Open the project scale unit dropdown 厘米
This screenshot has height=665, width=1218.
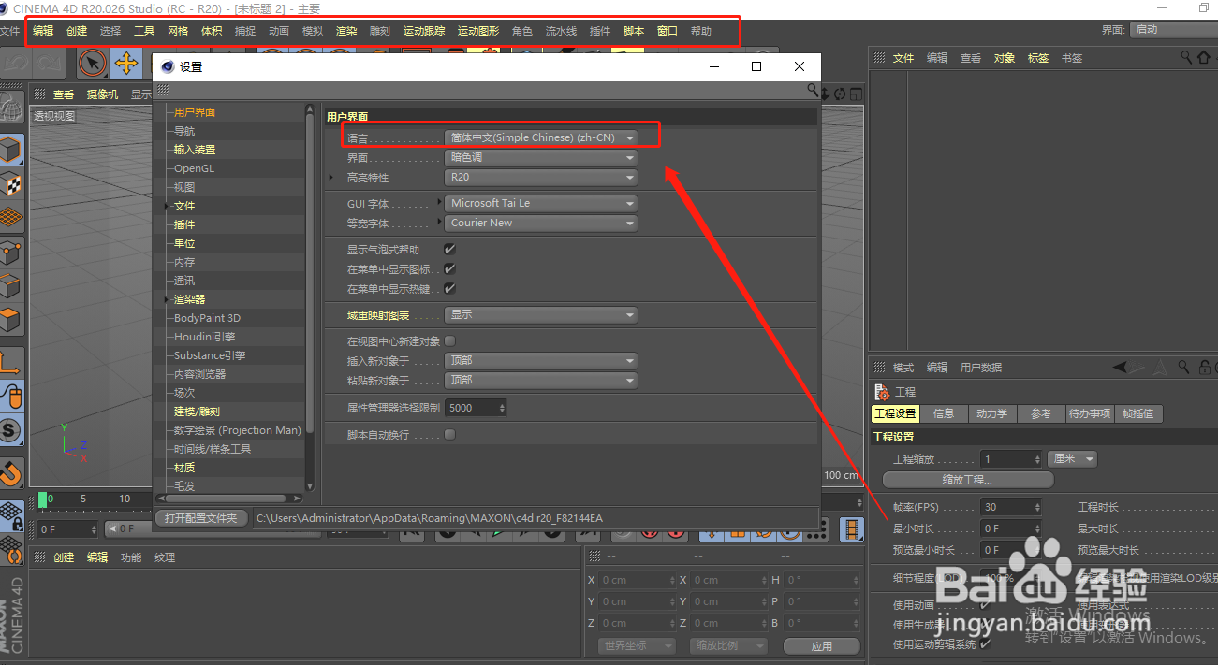(1072, 459)
